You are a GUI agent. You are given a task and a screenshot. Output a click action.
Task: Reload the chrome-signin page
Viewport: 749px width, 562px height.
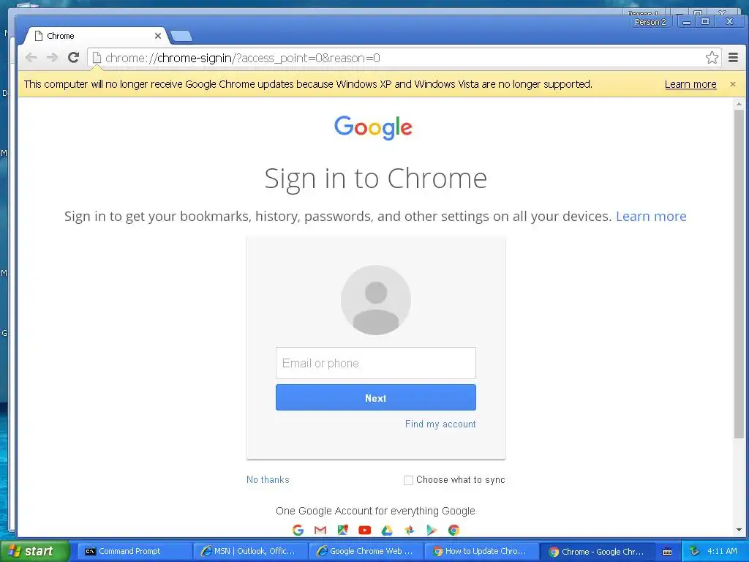click(73, 58)
